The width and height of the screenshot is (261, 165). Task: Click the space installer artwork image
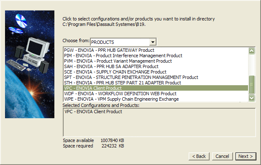pyautogui.click(x=30, y=64)
